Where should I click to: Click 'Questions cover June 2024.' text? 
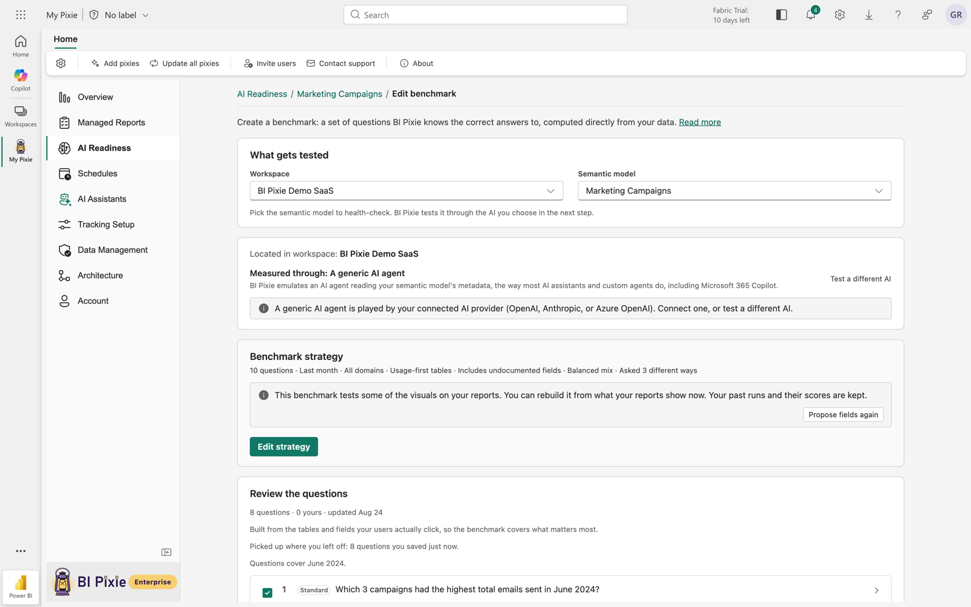coord(297,563)
